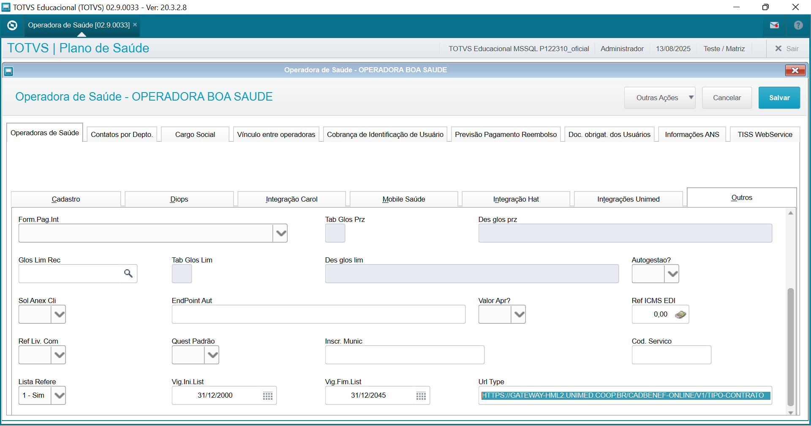This screenshot has height=426, width=811.
Task: Select the Integrações Unimed sub-tab
Action: 629,199
